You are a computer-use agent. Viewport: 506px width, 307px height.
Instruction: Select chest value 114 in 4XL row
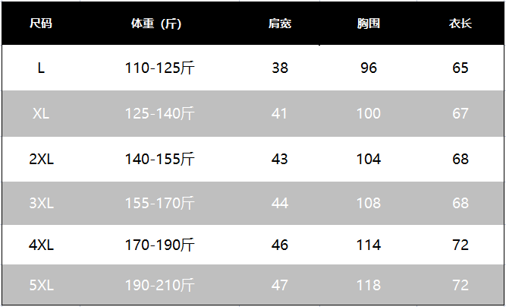tap(369, 246)
